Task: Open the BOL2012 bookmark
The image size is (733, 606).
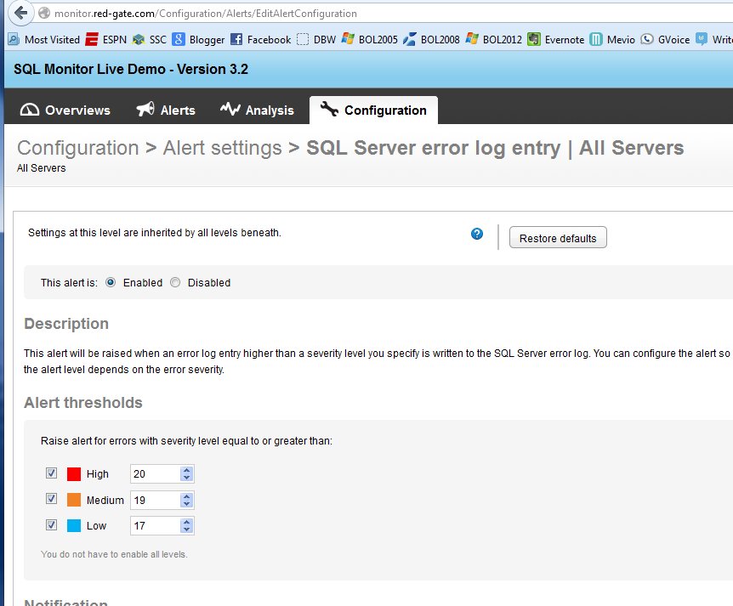Action: (x=494, y=40)
